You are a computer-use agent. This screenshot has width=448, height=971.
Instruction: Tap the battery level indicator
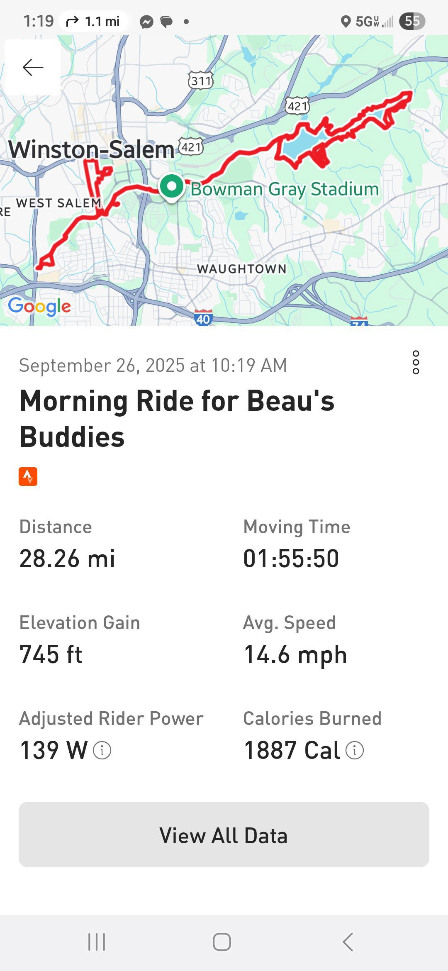[x=412, y=21]
